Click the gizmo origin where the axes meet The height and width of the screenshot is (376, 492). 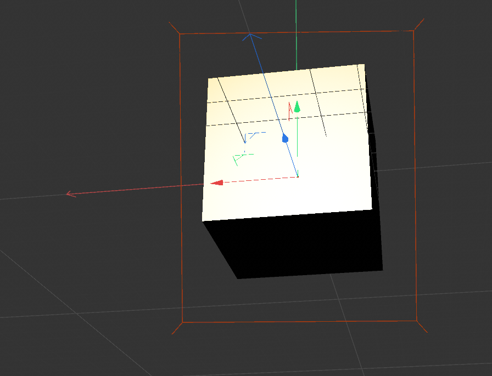click(298, 176)
